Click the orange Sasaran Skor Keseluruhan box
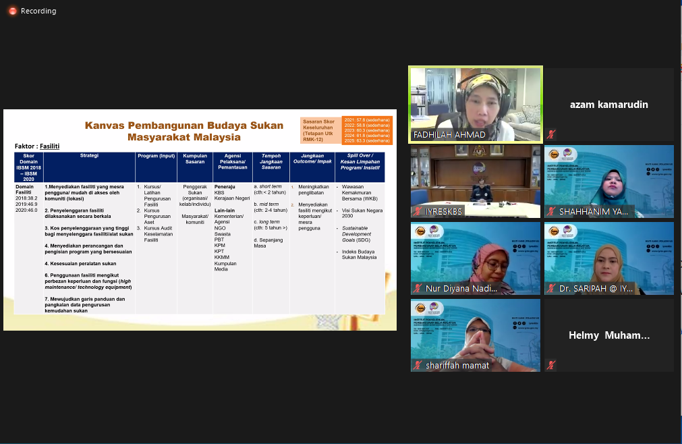The width and height of the screenshot is (682, 444). (x=321, y=131)
